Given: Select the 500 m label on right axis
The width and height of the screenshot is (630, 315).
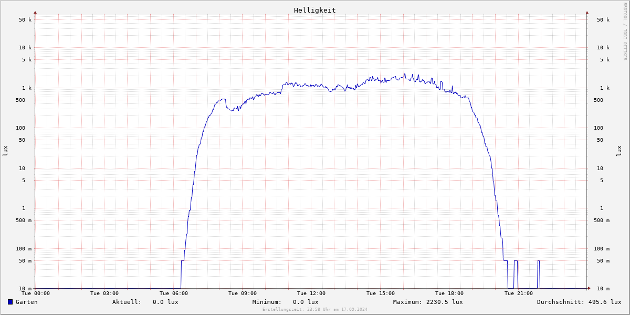Looking at the screenshot, I should pyautogui.click(x=602, y=220).
